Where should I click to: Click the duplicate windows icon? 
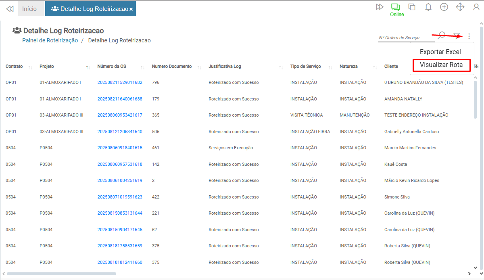pos(412,7)
